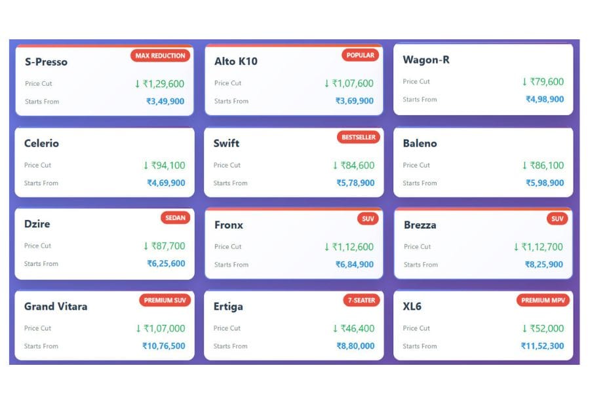Click the POPULAR badge on Alto K10
This screenshot has width=590, height=393.
point(360,56)
